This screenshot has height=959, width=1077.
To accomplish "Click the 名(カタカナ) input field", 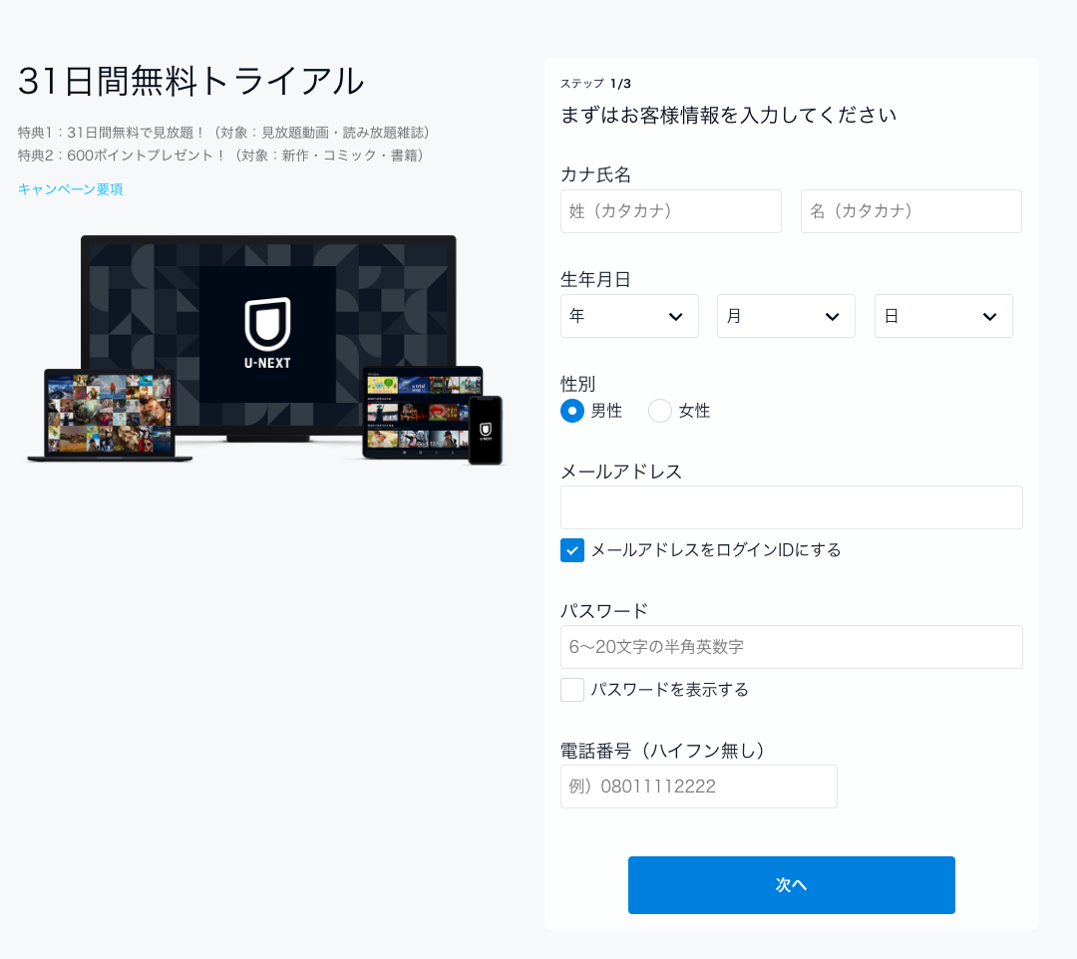I will [x=910, y=211].
